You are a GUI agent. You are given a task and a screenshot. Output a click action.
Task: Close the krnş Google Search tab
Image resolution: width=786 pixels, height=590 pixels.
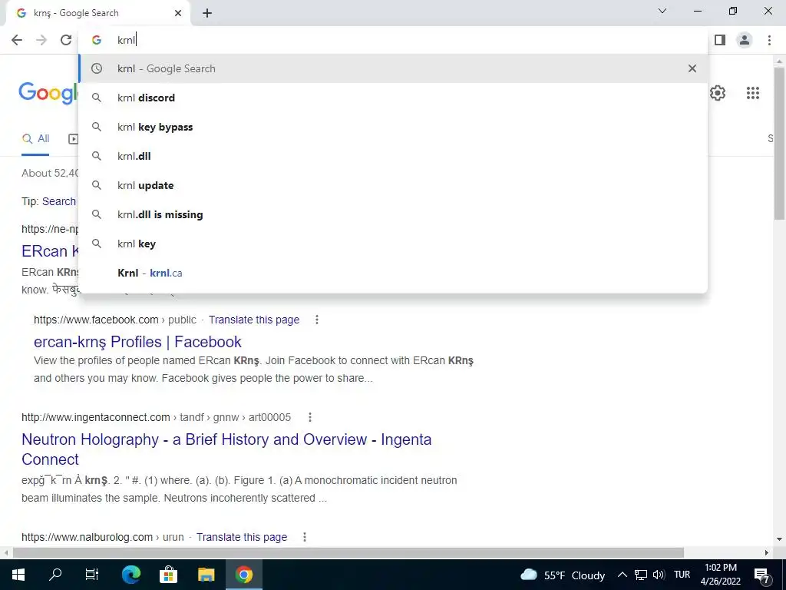point(178,13)
